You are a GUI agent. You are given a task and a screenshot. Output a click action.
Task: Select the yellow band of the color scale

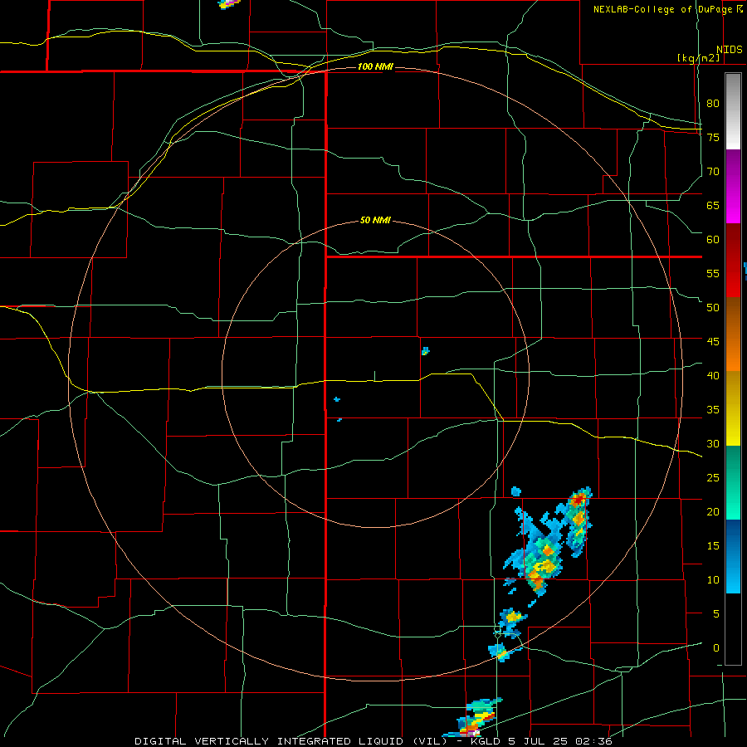coord(733,408)
